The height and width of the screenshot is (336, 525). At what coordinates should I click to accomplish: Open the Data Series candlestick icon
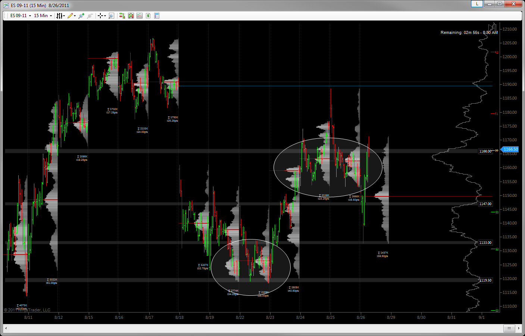click(x=131, y=16)
